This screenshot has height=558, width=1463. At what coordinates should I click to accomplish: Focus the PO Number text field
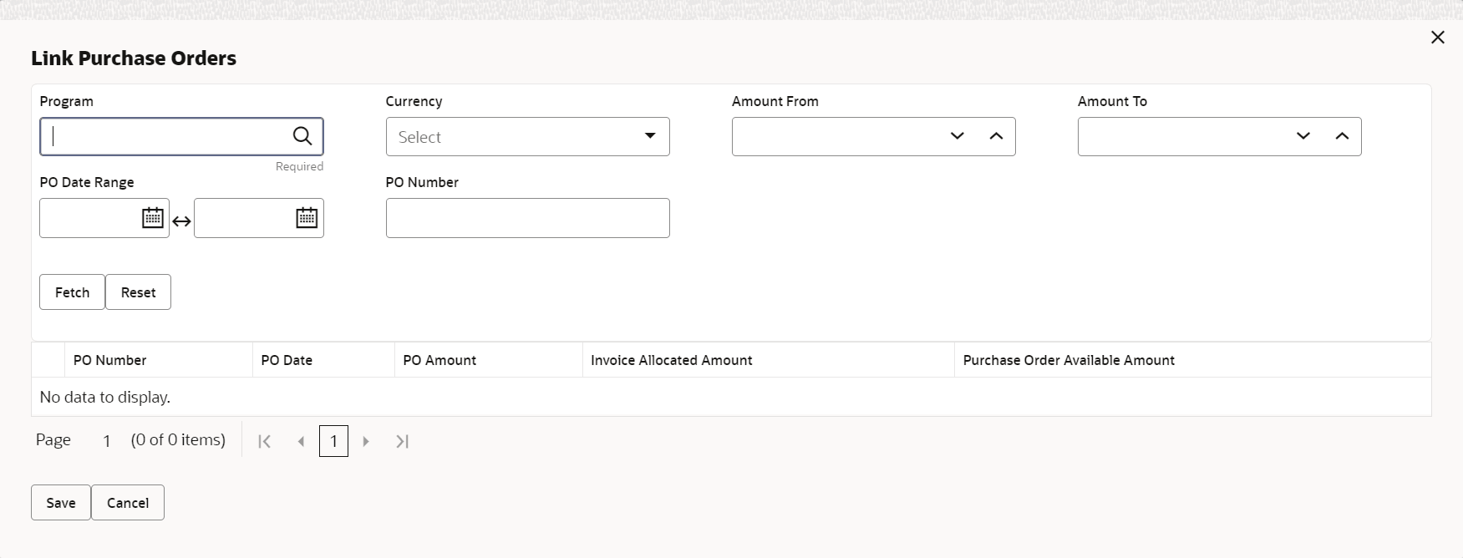click(x=527, y=218)
